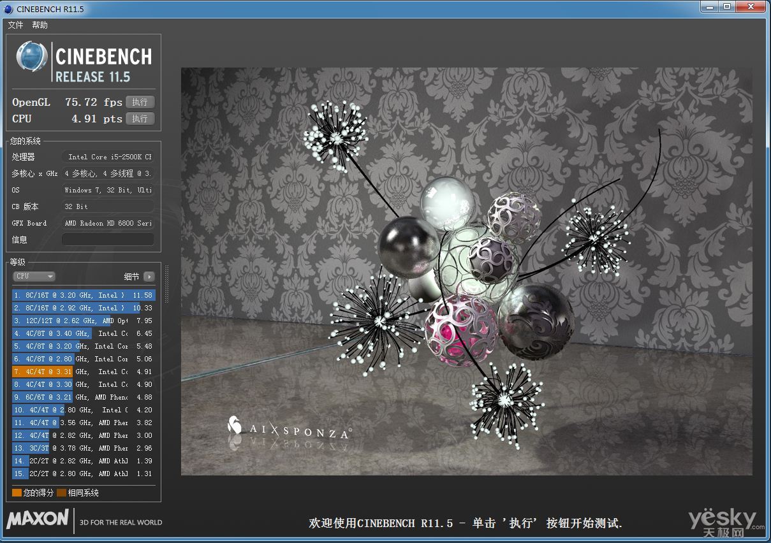771x543 pixels.
Task: Select ranking row 10 scoring 4.20
Action: [x=84, y=410]
